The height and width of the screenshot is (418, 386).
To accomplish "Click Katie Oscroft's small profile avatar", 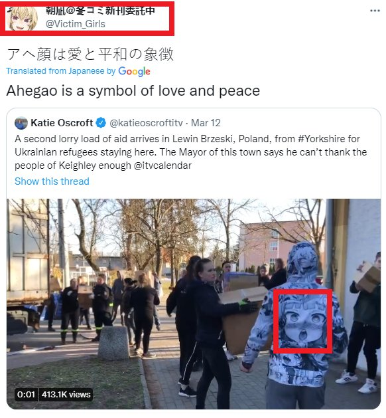I will coord(21,123).
